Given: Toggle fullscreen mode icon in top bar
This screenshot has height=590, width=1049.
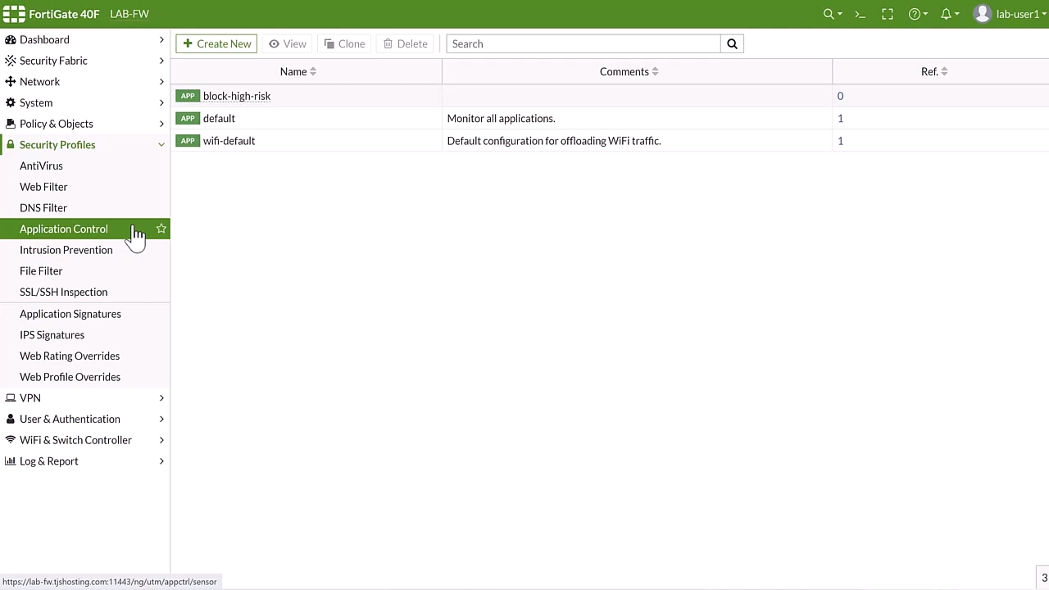Looking at the screenshot, I should pos(888,14).
